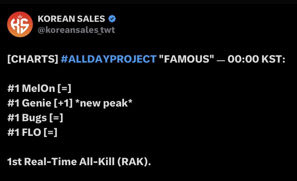Visit the @koreansales_twt handle
This screenshot has height=181, width=297.
click(x=76, y=30)
